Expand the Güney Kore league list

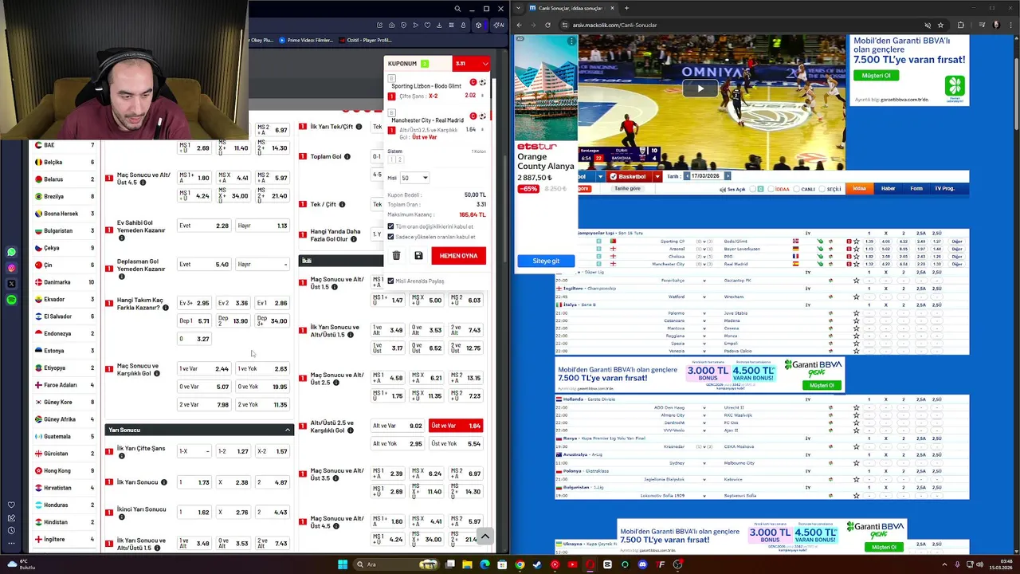click(x=65, y=402)
